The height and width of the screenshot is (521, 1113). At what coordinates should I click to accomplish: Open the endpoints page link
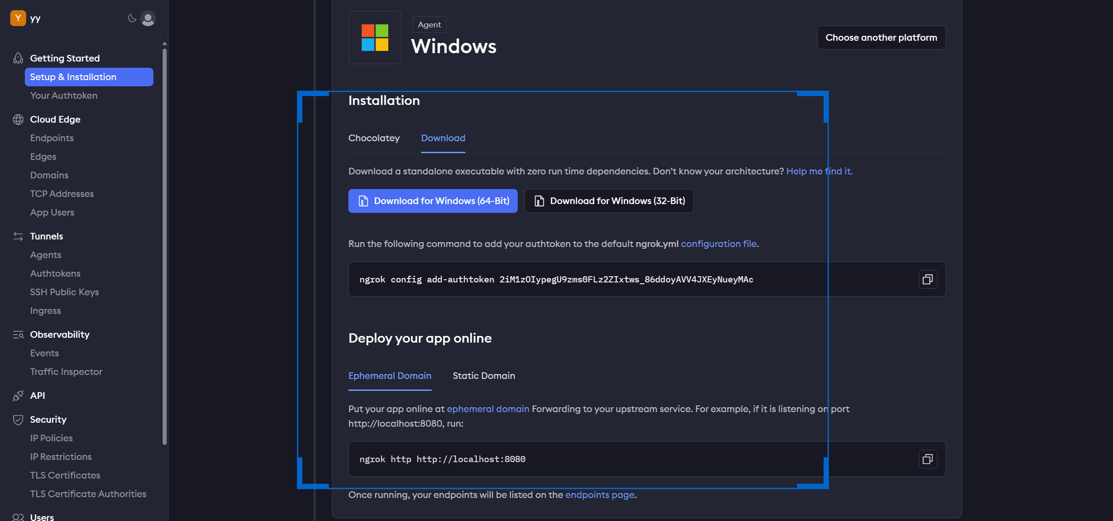(x=600, y=495)
